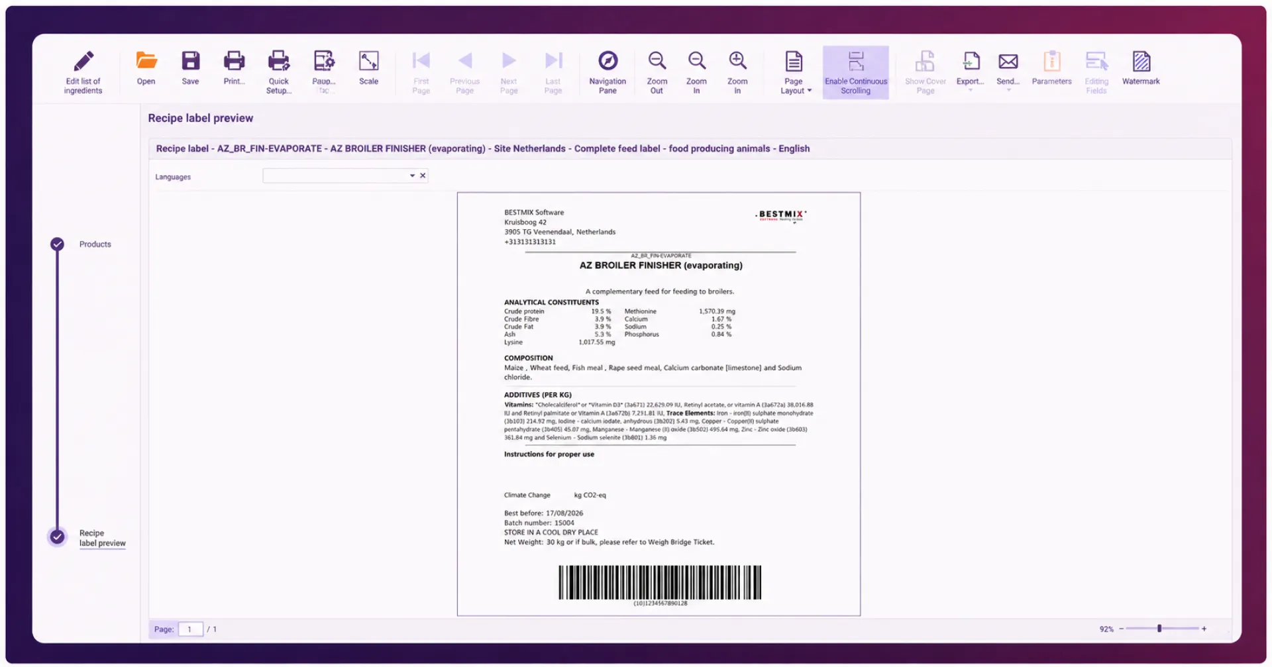This screenshot has width=1272, height=667.
Task: Click the Best before: 17/08/2026 line
Action: point(543,513)
